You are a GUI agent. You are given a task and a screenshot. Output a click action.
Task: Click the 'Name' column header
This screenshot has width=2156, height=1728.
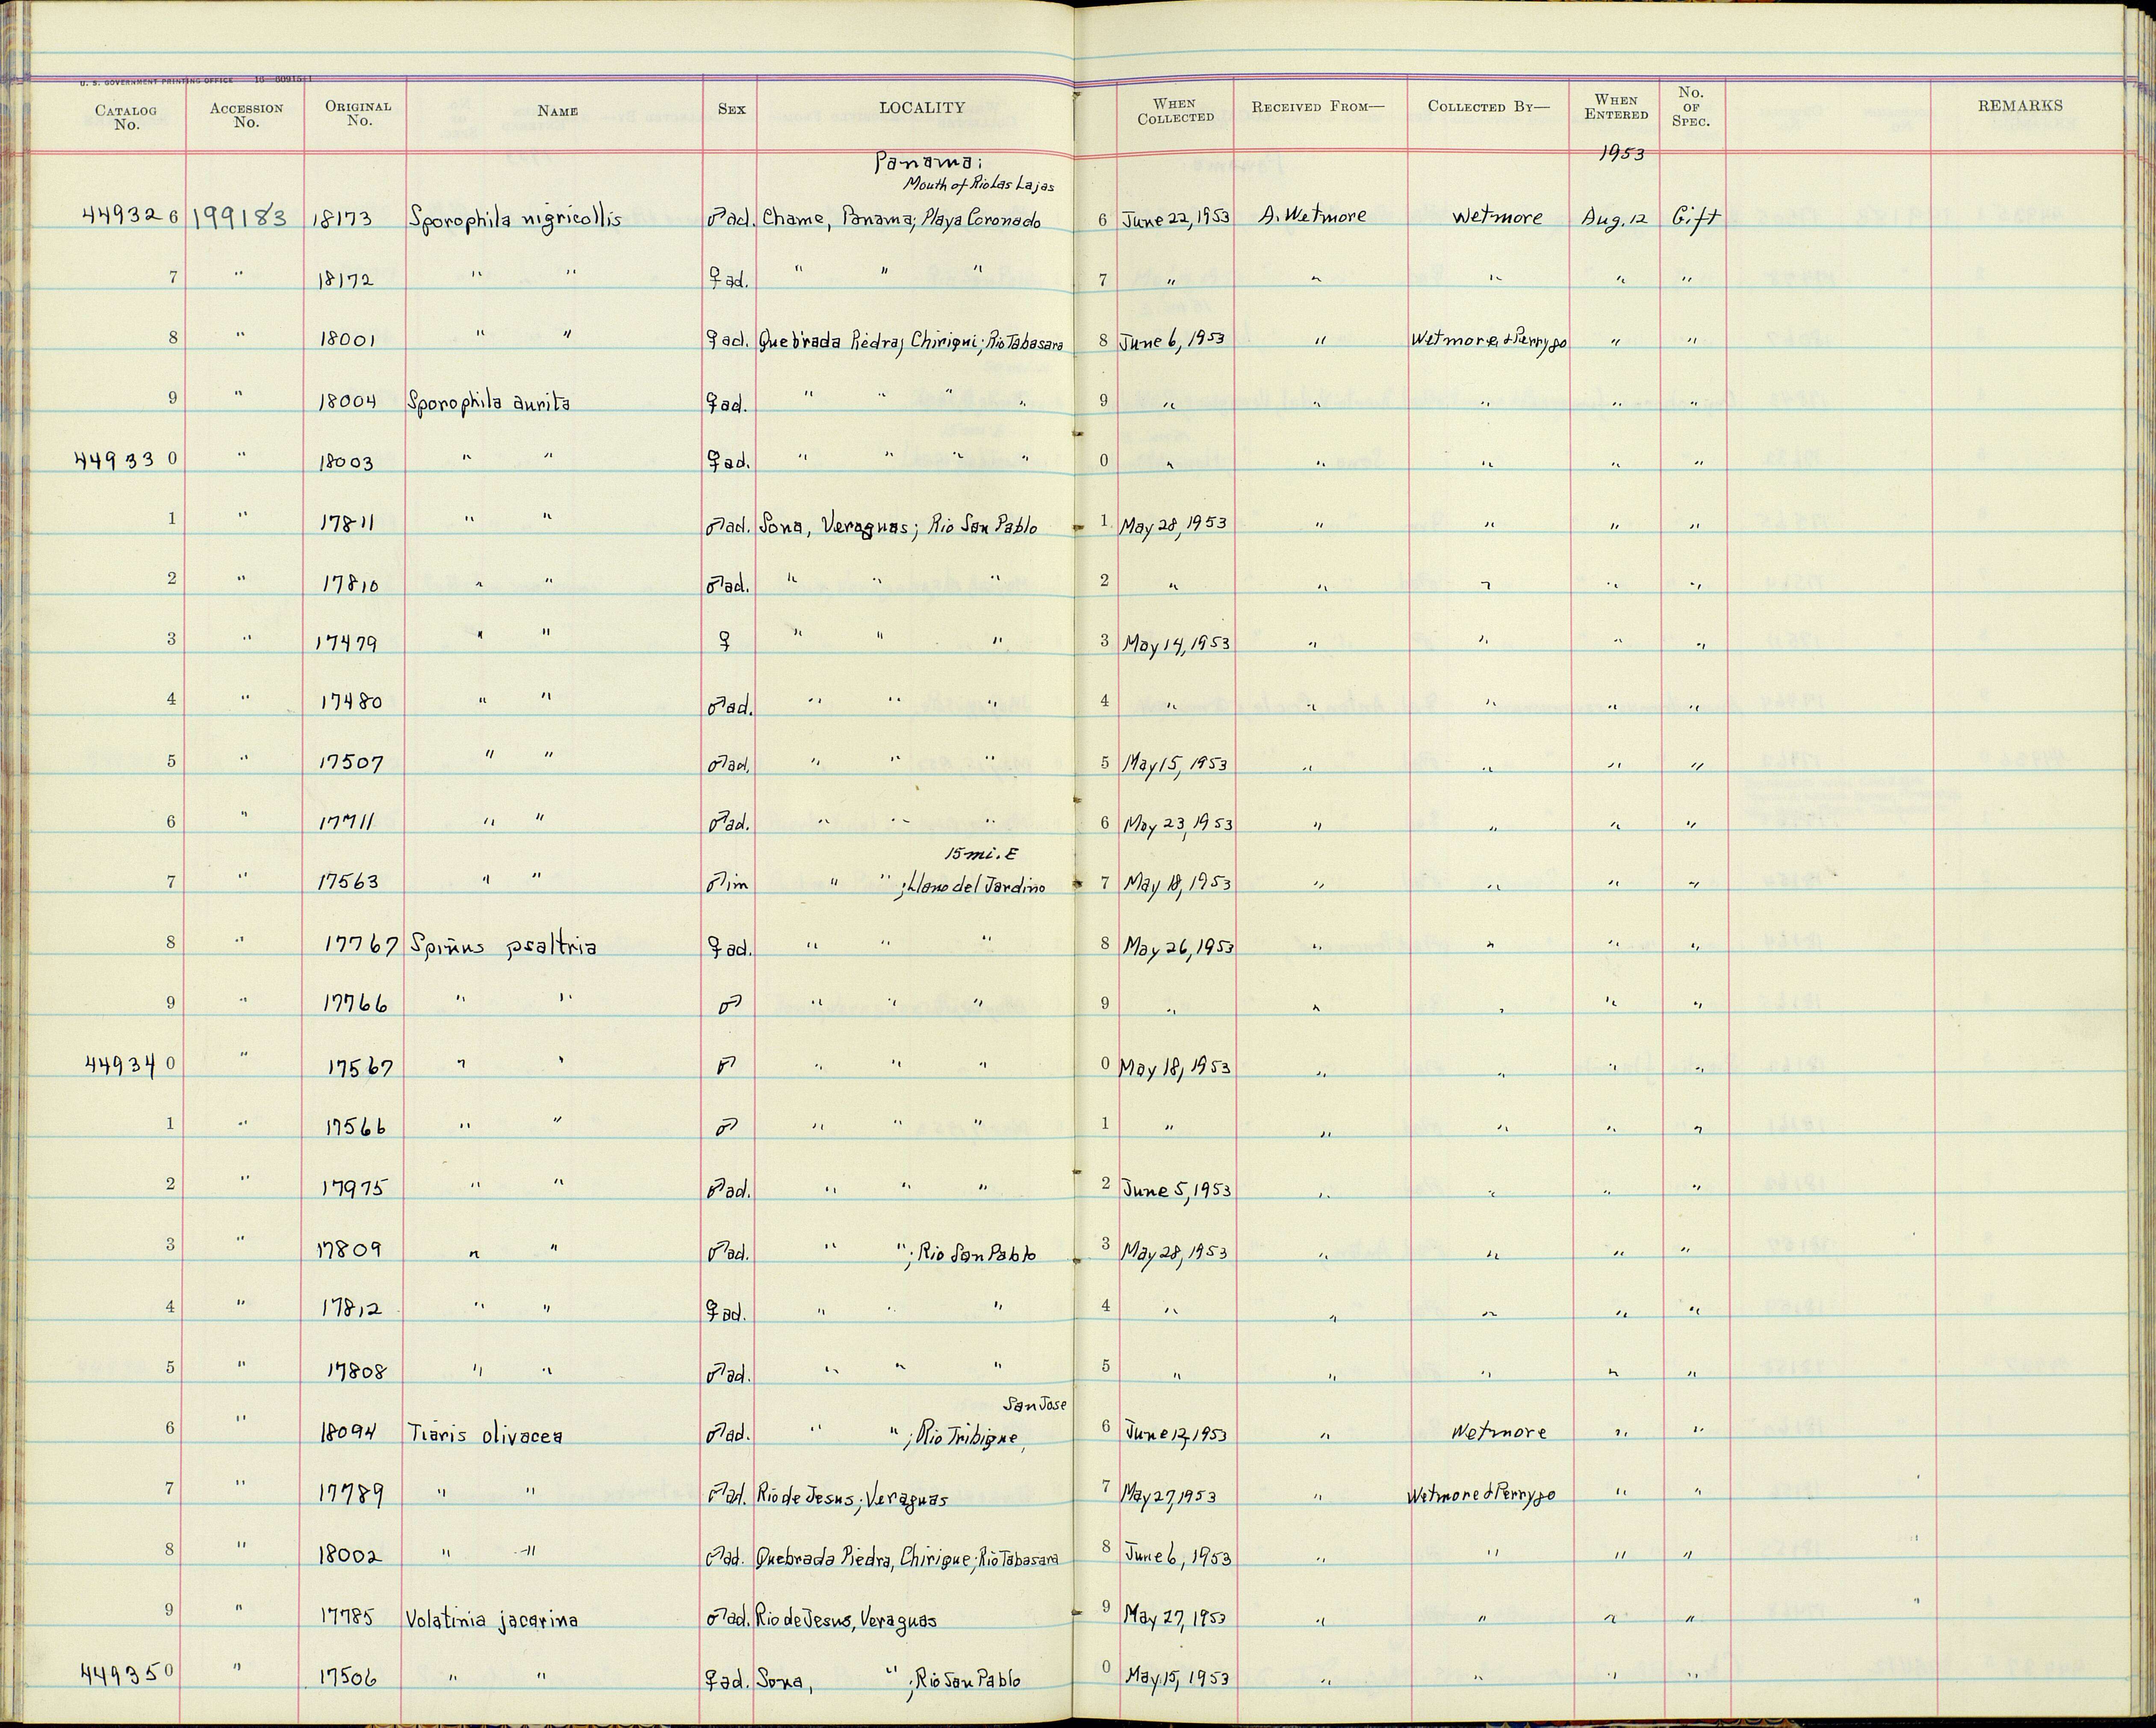[557, 111]
